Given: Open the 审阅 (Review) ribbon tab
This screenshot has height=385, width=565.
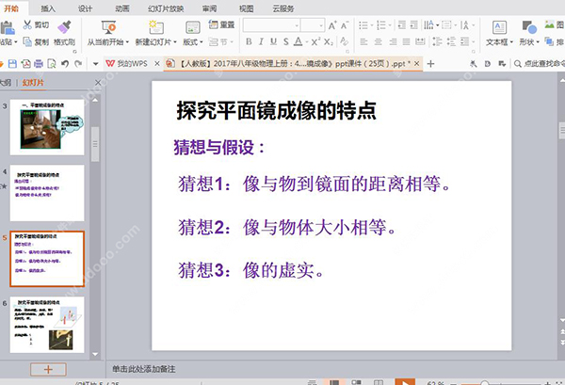Looking at the screenshot, I should (209, 8).
